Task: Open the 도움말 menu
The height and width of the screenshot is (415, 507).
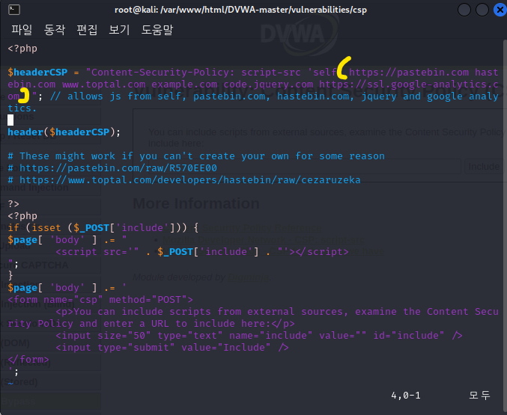Action: pyautogui.click(x=157, y=30)
